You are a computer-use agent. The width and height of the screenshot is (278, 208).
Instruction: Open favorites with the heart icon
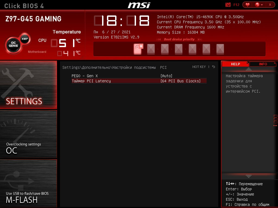point(248,5)
